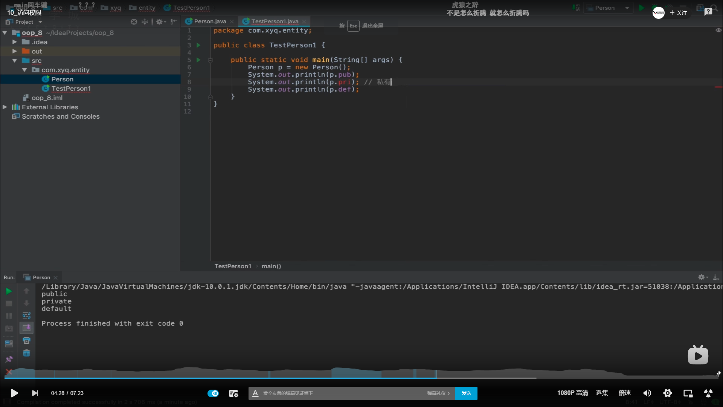Clear console output with trash icon
723x407 pixels.
coord(26,353)
